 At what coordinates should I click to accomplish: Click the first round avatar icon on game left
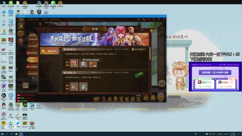[x=21, y=26]
